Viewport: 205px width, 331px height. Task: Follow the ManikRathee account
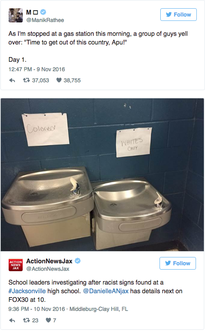click(x=178, y=15)
